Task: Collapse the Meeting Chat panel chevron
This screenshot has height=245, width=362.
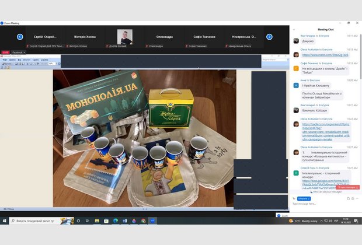Action: tap(294, 29)
